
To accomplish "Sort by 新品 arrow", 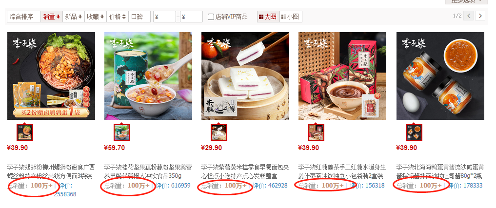I will (x=73, y=17).
